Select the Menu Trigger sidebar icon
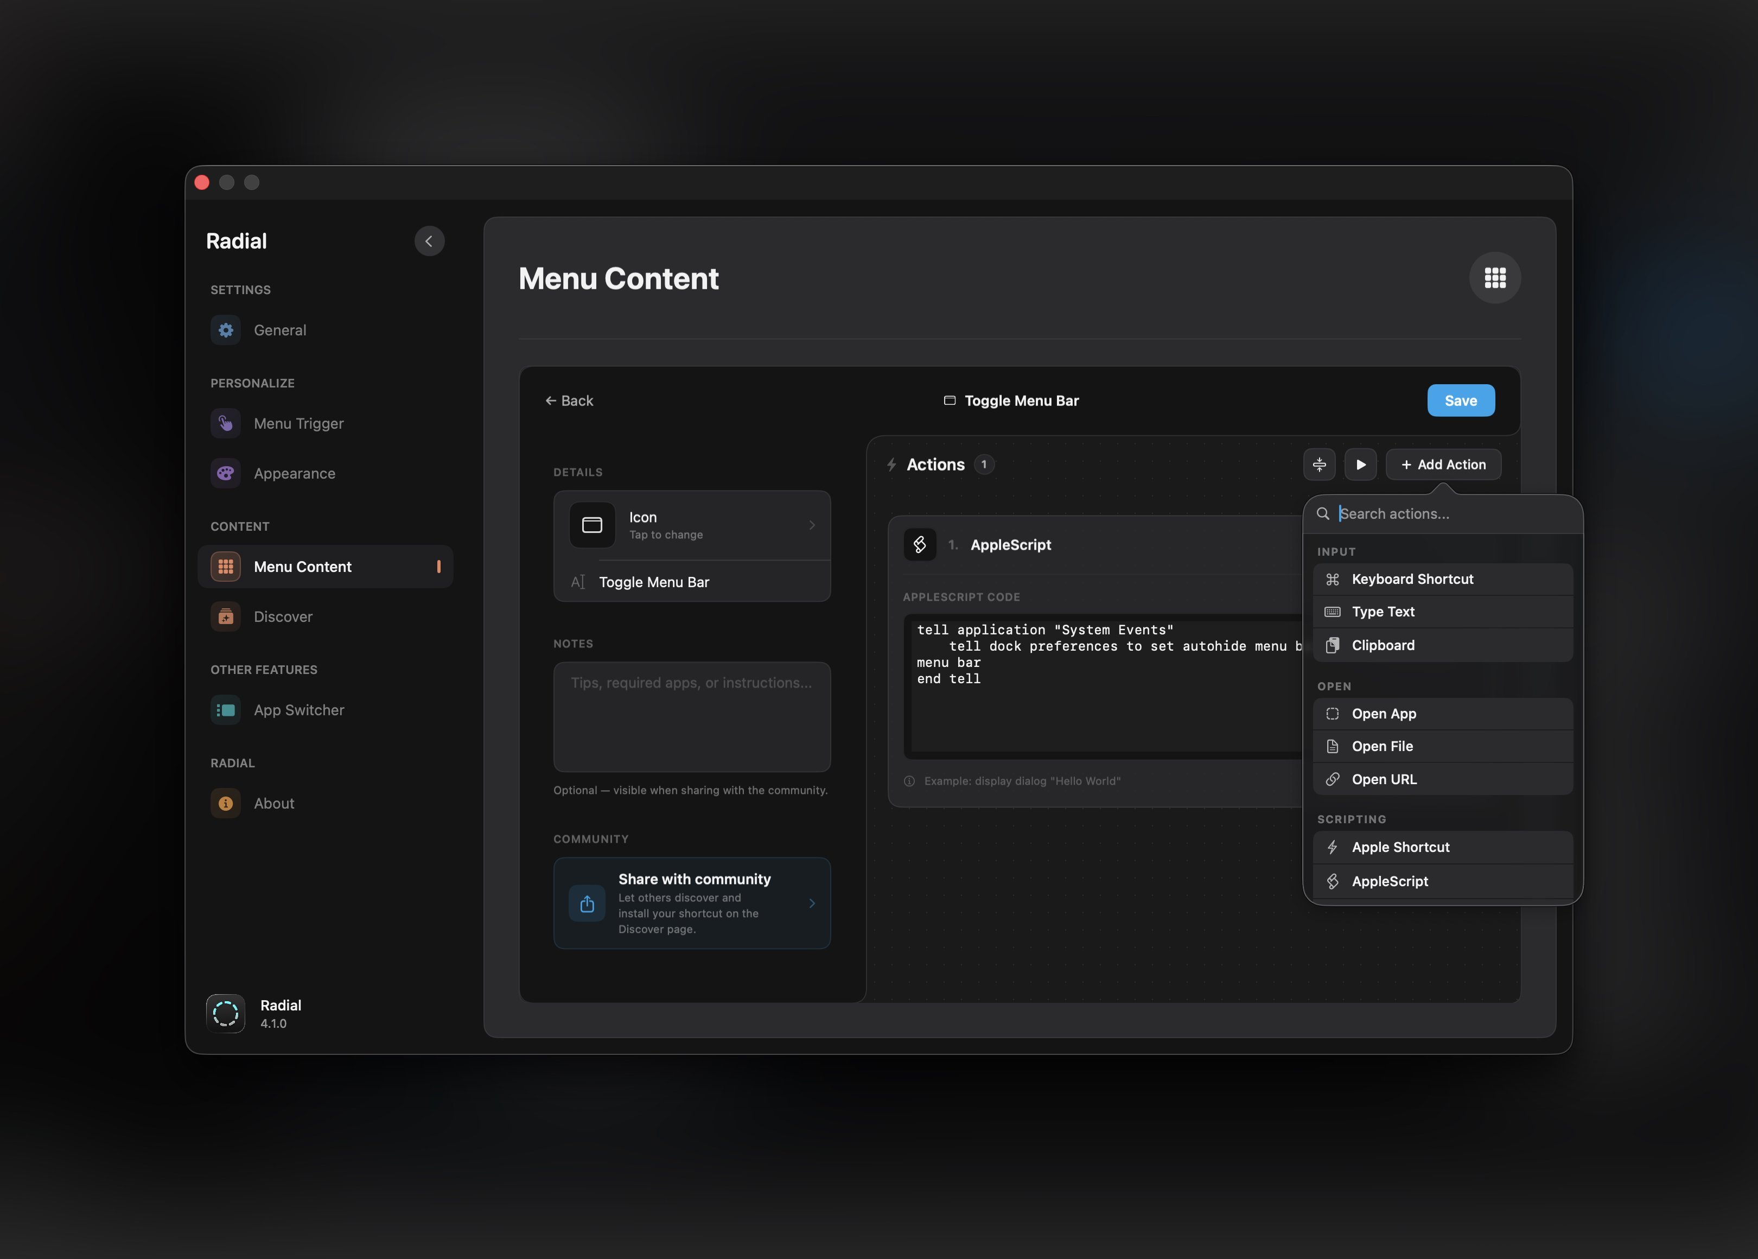This screenshot has height=1259, width=1758. tap(225, 423)
